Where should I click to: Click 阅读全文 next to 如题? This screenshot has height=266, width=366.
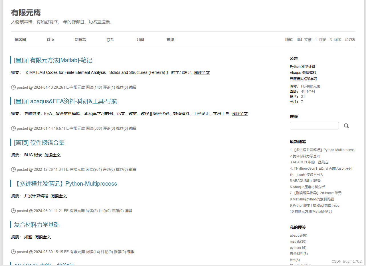point(43,237)
